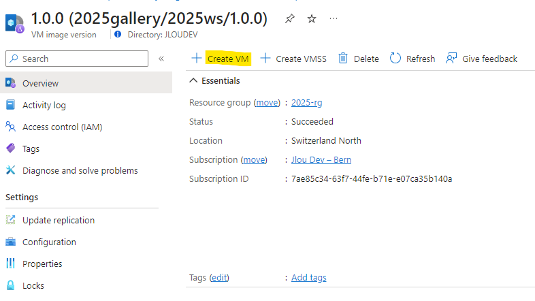Click the Delete label in the toolbar
Screen dimensions: 535x301
click(x=366, y=59)
